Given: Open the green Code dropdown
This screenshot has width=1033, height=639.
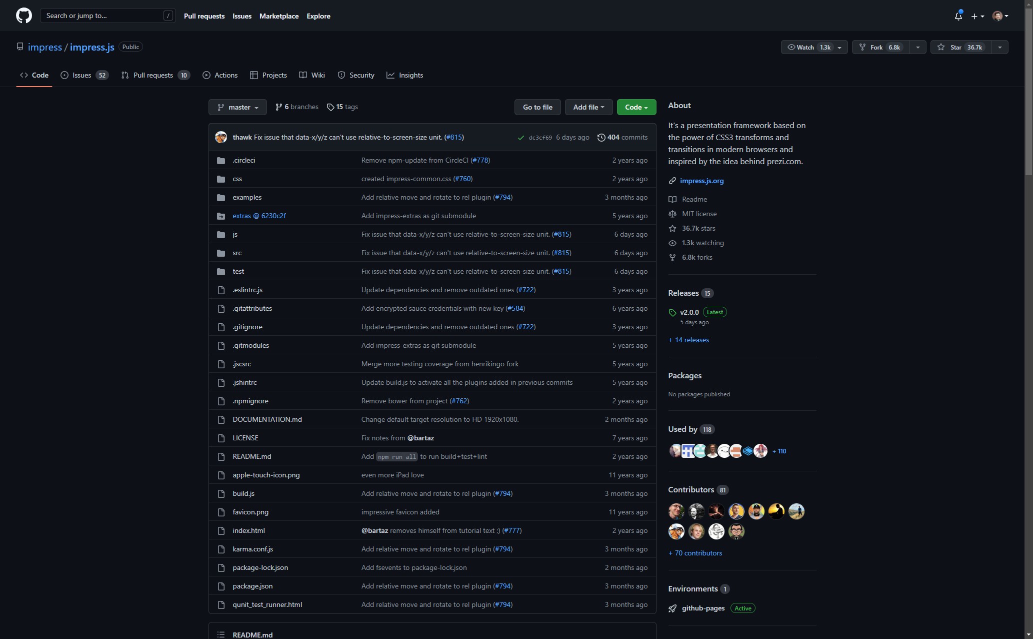Looking at the screenshot, I should pos(636,107).
